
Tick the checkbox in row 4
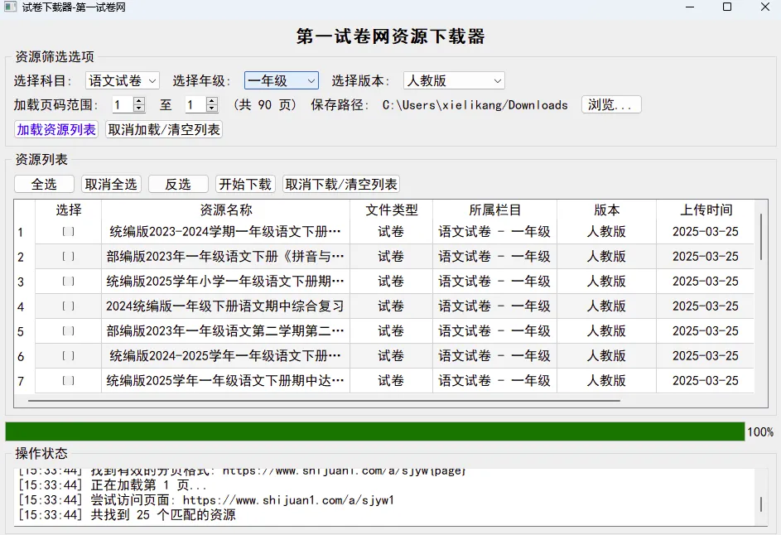coord(68,306)
